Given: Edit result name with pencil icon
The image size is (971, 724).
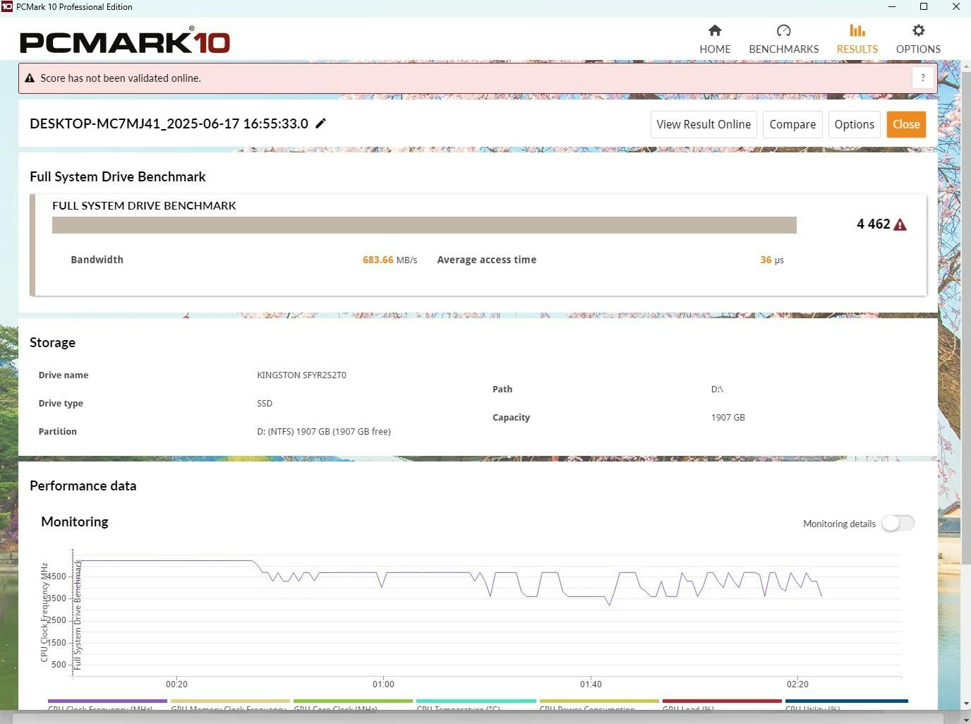Looking at the screenshot, I should pos(320,123).
